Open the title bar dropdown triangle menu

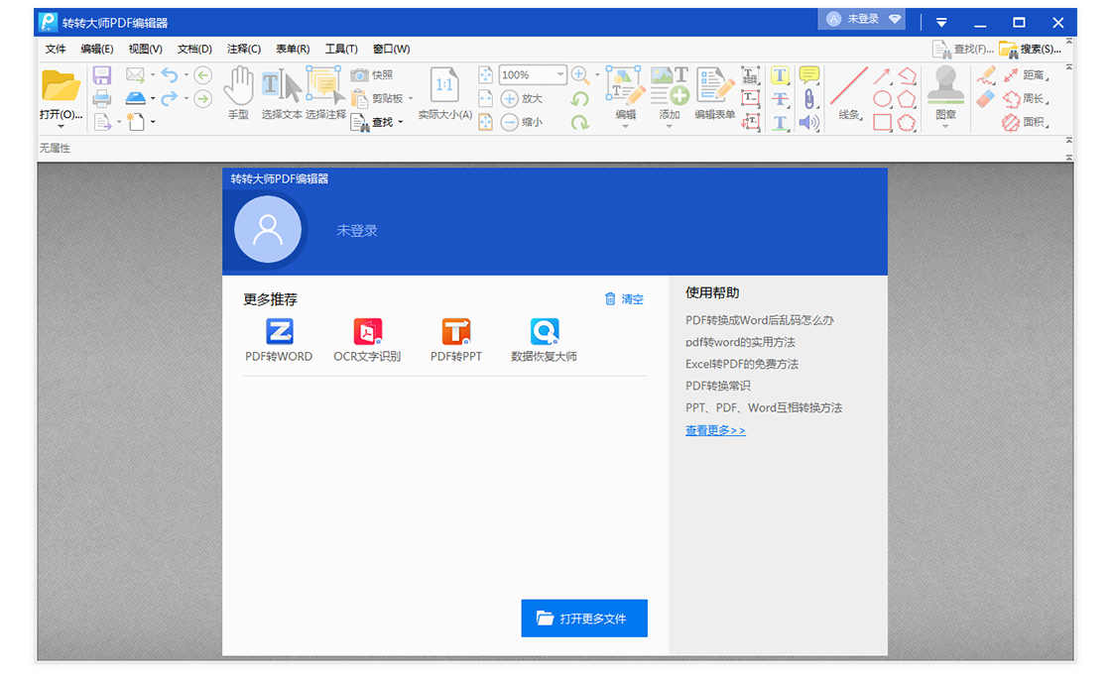point(941,23)
